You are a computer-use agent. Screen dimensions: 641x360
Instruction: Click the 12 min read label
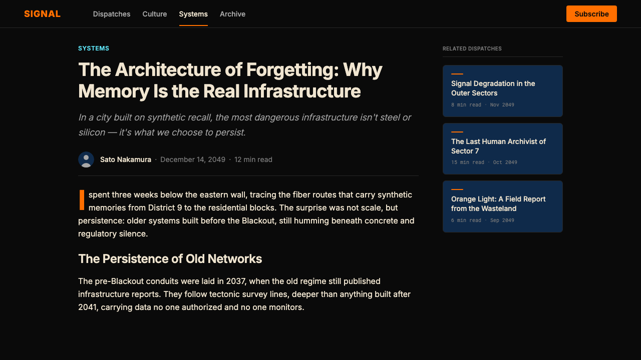[x=253, y=159]
